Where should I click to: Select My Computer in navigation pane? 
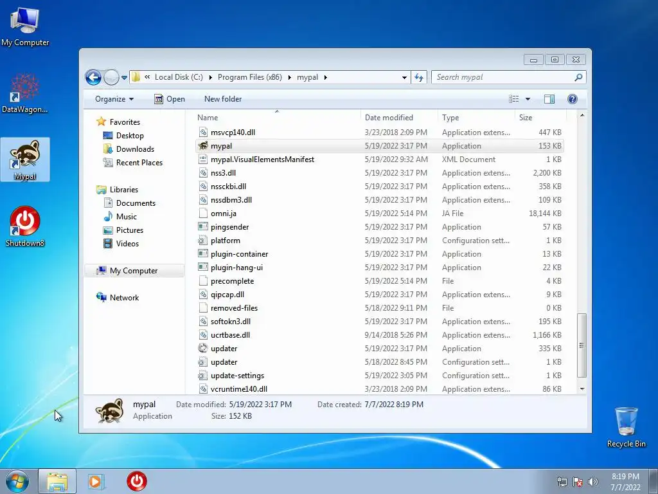(134, 271)
